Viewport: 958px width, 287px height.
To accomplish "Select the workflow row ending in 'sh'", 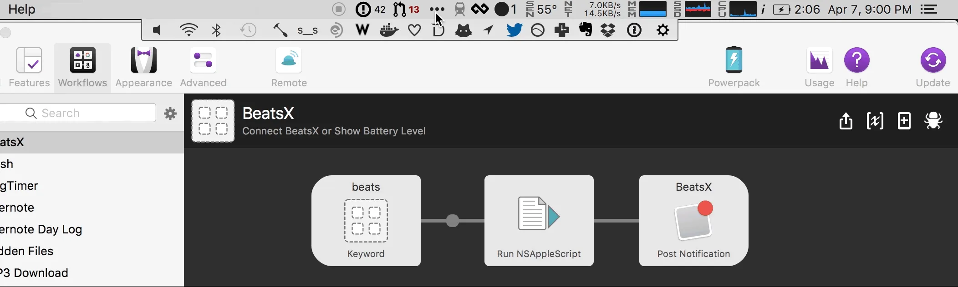I will pos(92,164).
